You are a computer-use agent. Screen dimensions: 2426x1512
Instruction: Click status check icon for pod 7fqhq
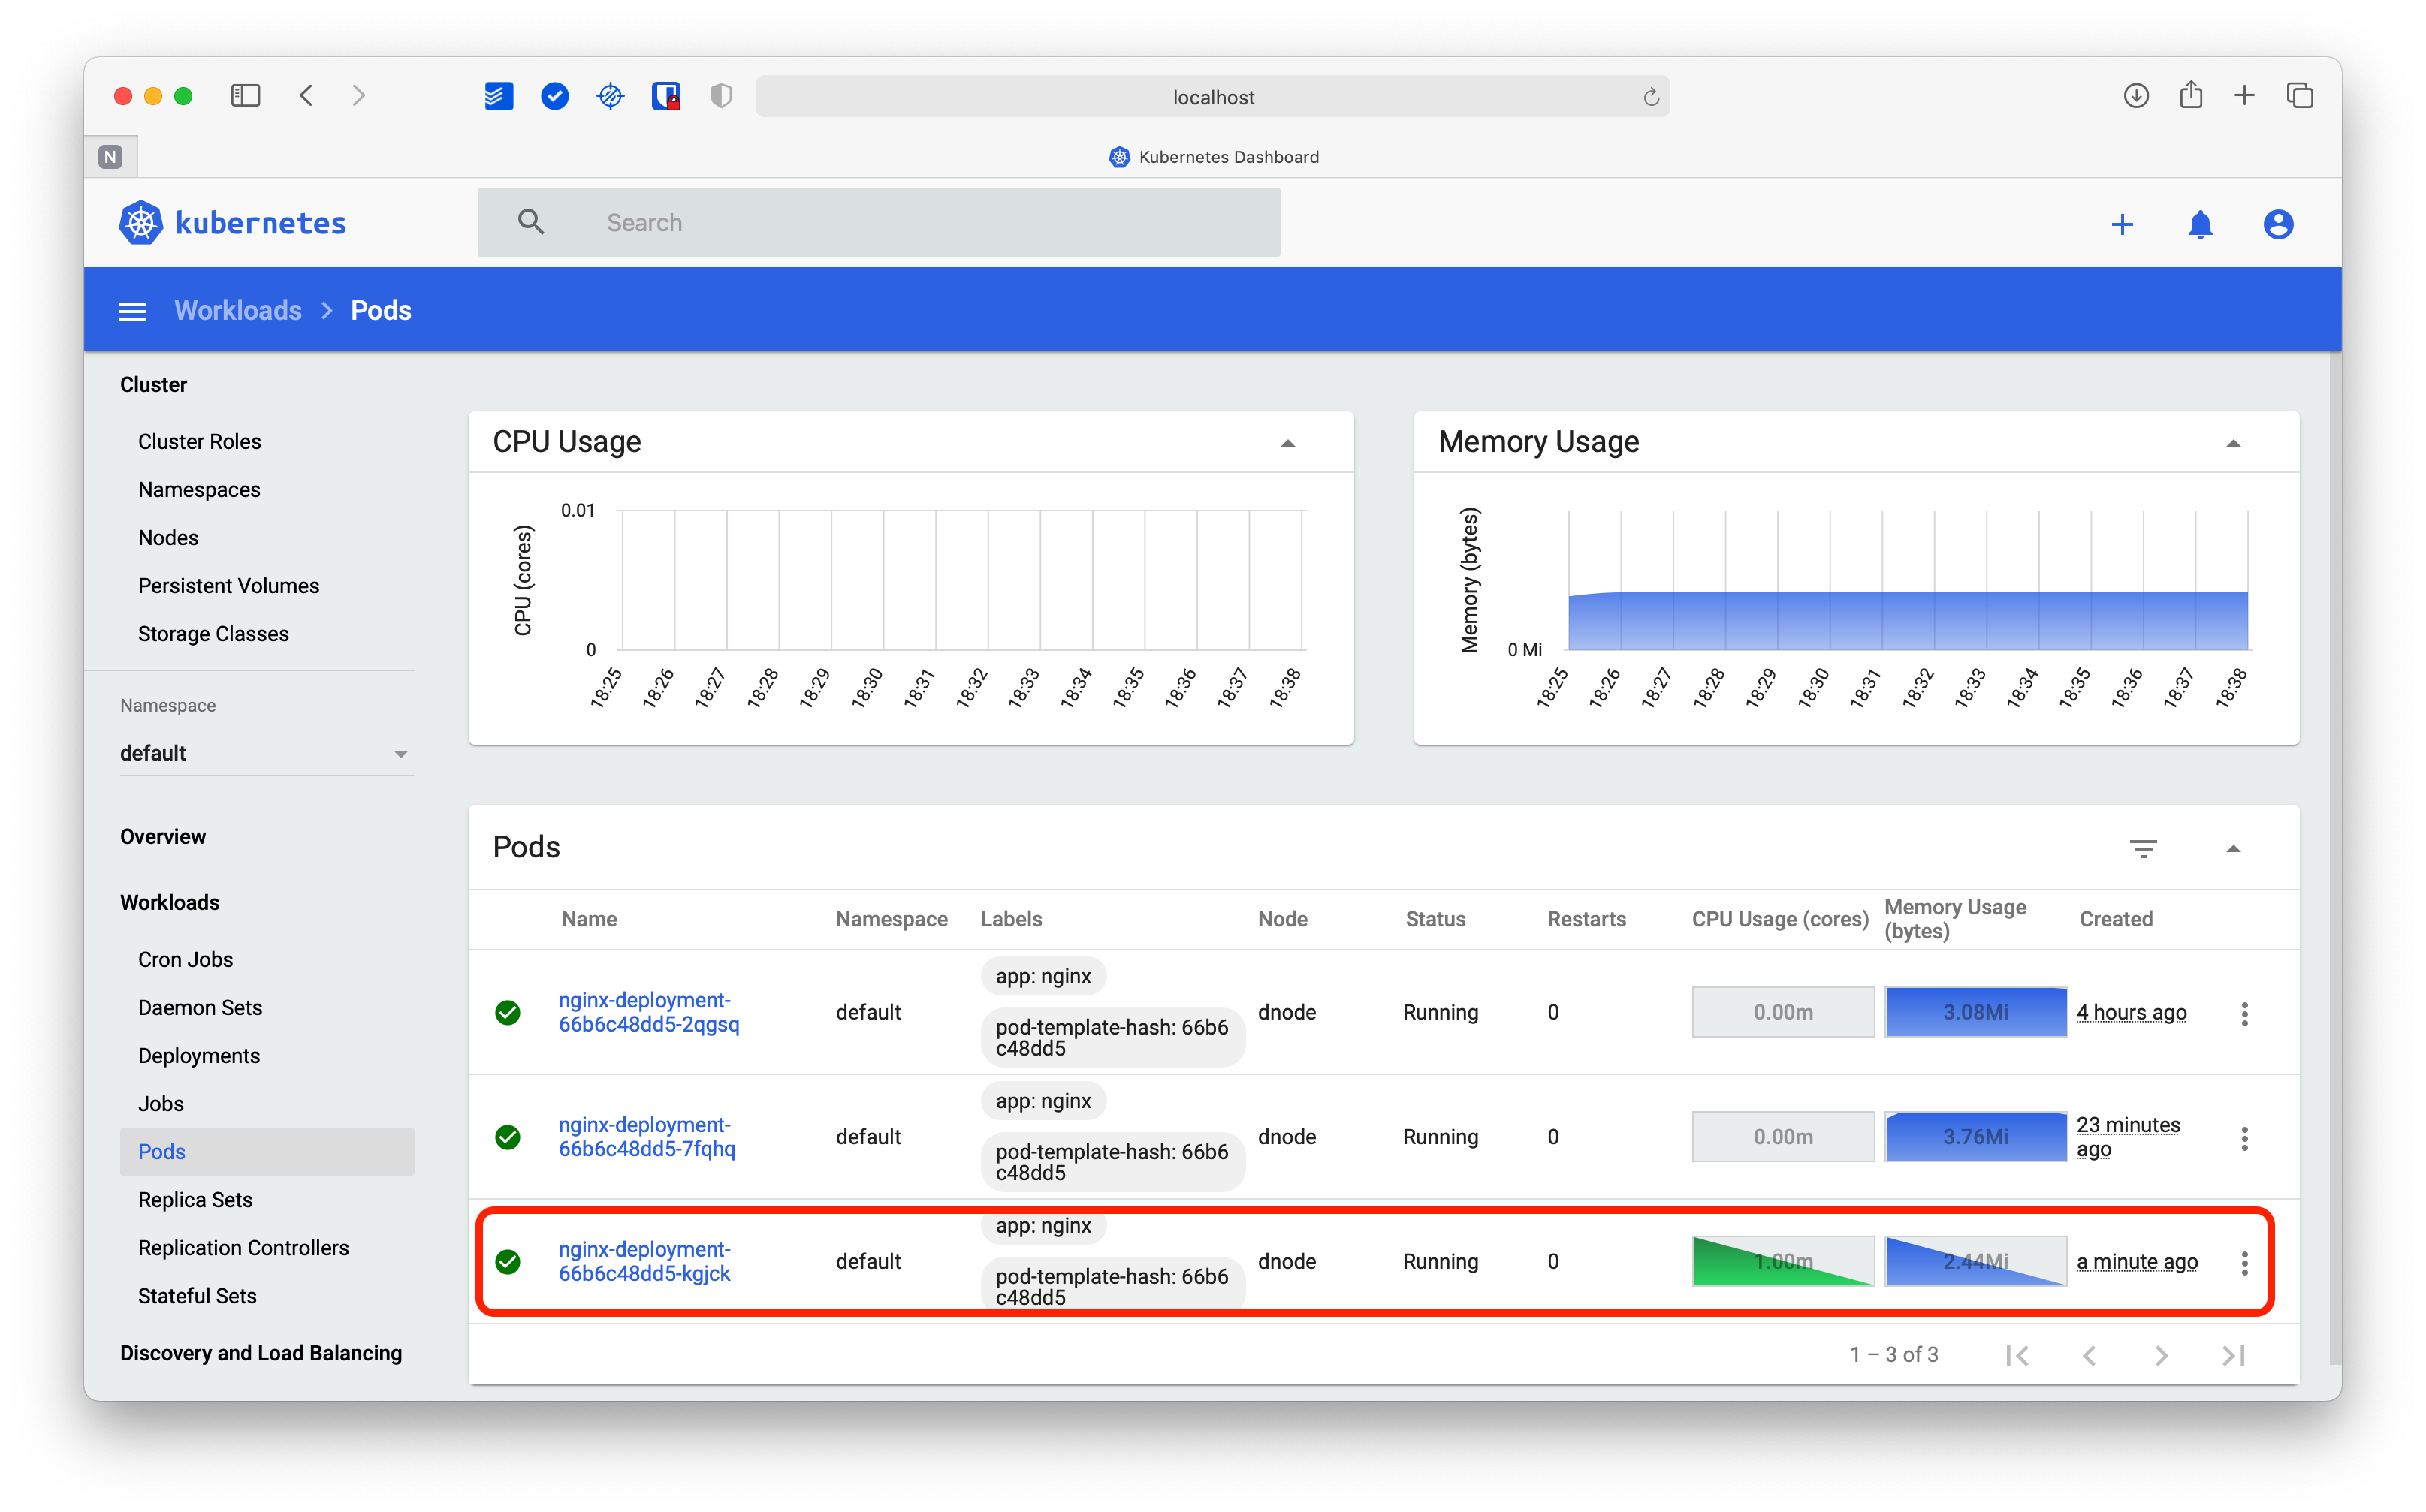click(x=508, y=1137)
